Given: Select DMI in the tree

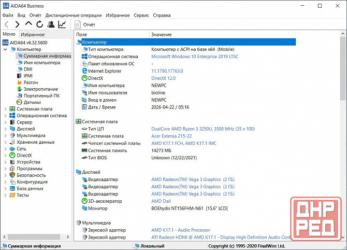Looking at the screenshot, I should [x=28, y=69].
